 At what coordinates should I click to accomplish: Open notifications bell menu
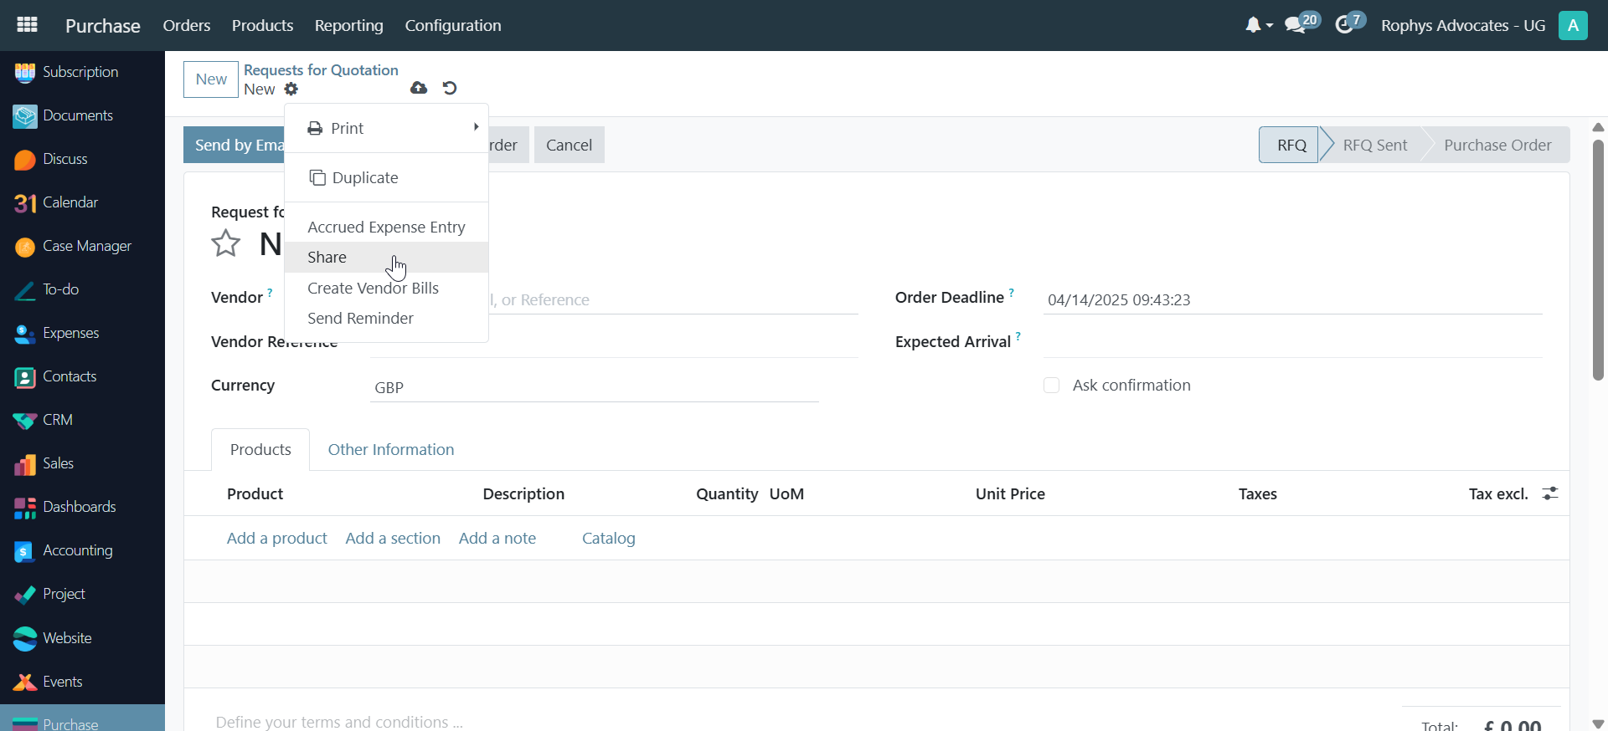[x=1258, y=25]
